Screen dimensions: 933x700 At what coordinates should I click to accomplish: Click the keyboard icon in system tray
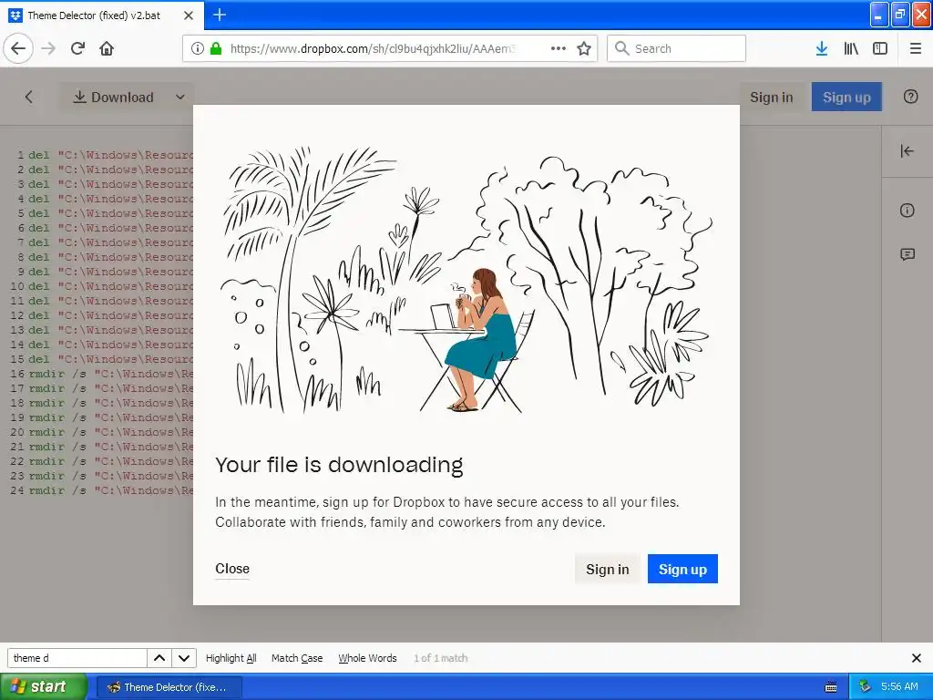(831, 687)
